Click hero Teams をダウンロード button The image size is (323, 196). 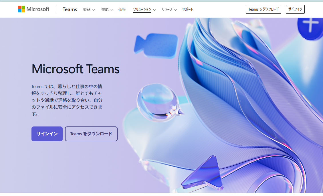click(91, 134)
